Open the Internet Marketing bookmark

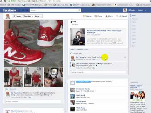click(x=32, y=5)
